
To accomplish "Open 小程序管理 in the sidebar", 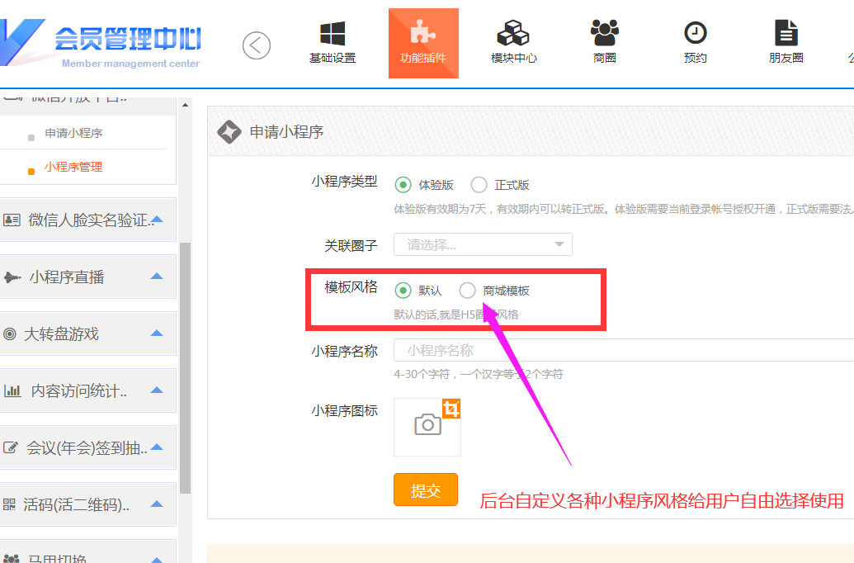I will [73, 167].
